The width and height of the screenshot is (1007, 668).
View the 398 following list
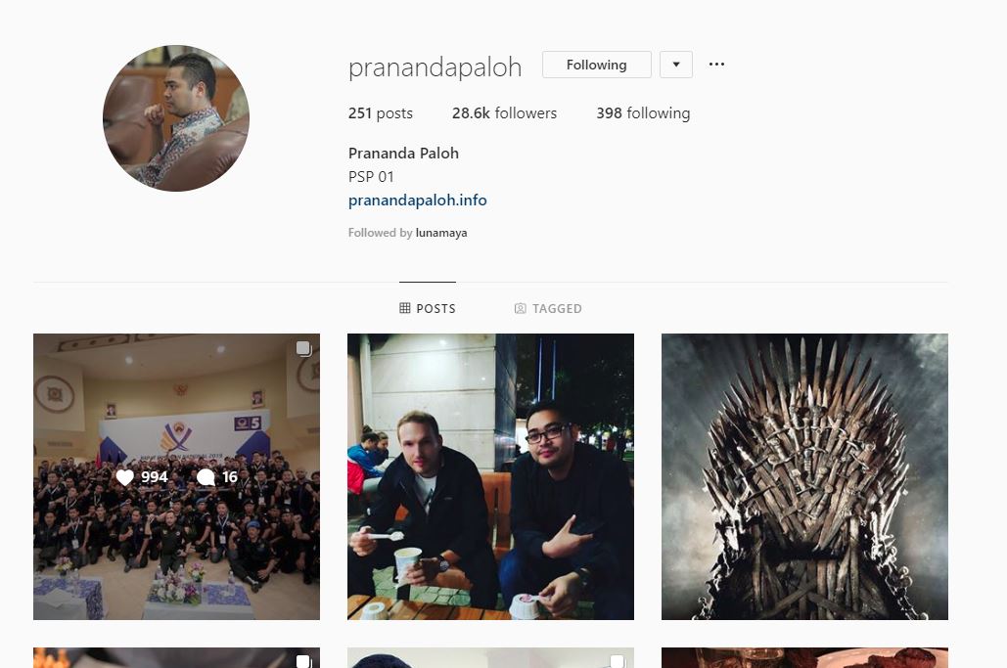point(643,112)
